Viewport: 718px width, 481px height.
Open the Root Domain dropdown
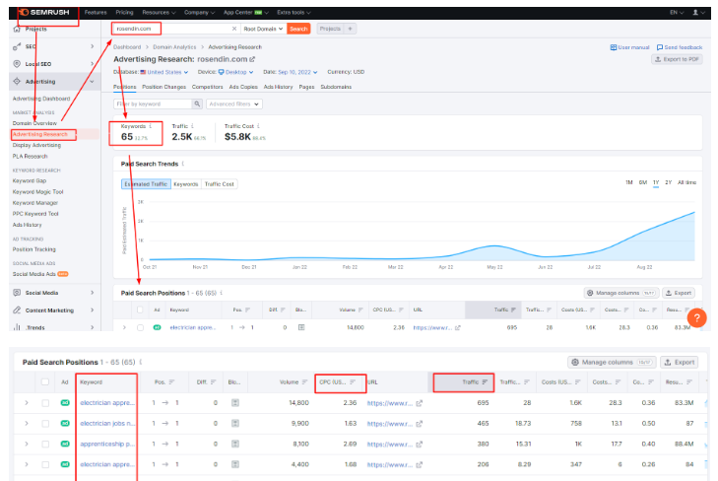click(x=263, y=29)
